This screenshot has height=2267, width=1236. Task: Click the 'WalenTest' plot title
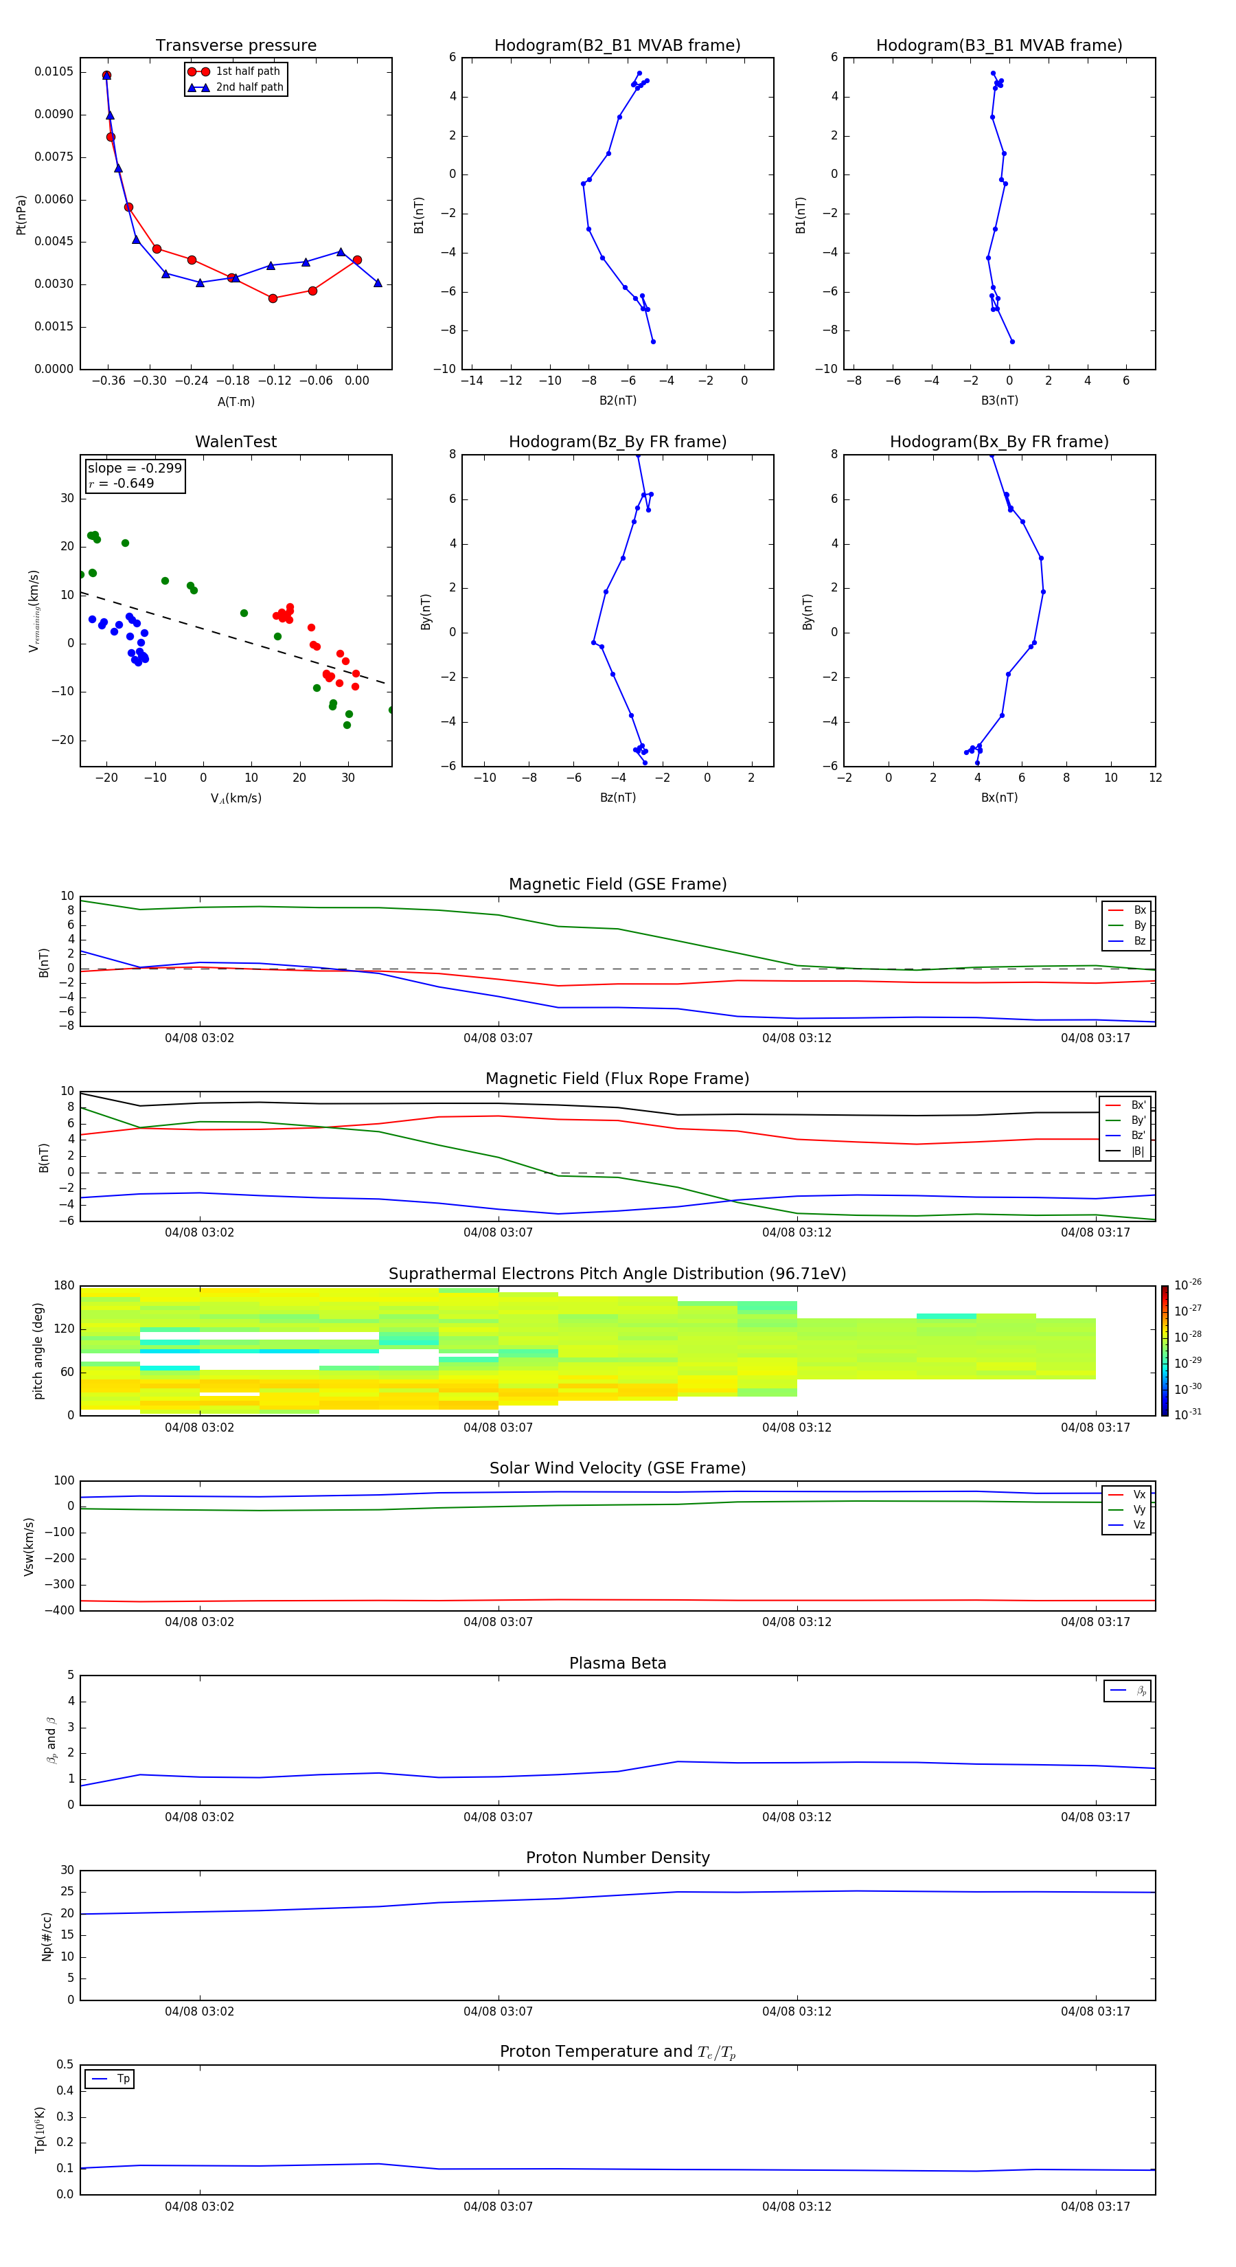[236, 442]
